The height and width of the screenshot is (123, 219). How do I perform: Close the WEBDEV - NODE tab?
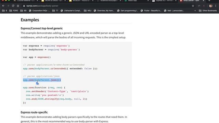click(x=93, y=1)
